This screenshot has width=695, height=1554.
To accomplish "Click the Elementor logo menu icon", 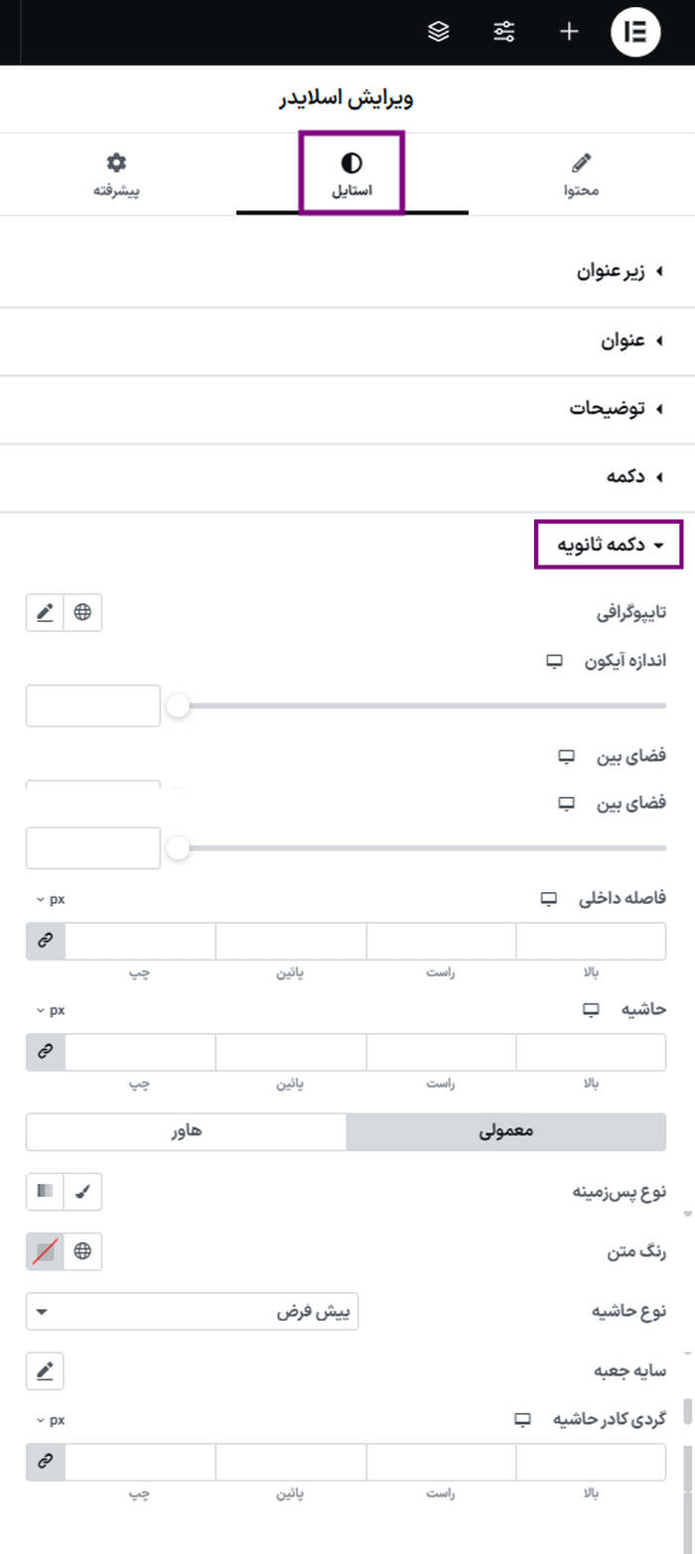I will [x=634, y=31].
